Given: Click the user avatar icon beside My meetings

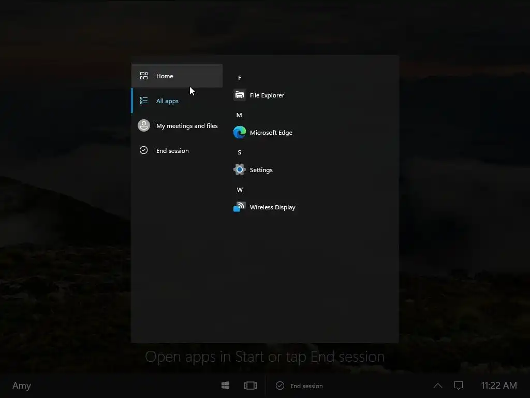Looking at the screenshot, I should click(x=144, y=125).
